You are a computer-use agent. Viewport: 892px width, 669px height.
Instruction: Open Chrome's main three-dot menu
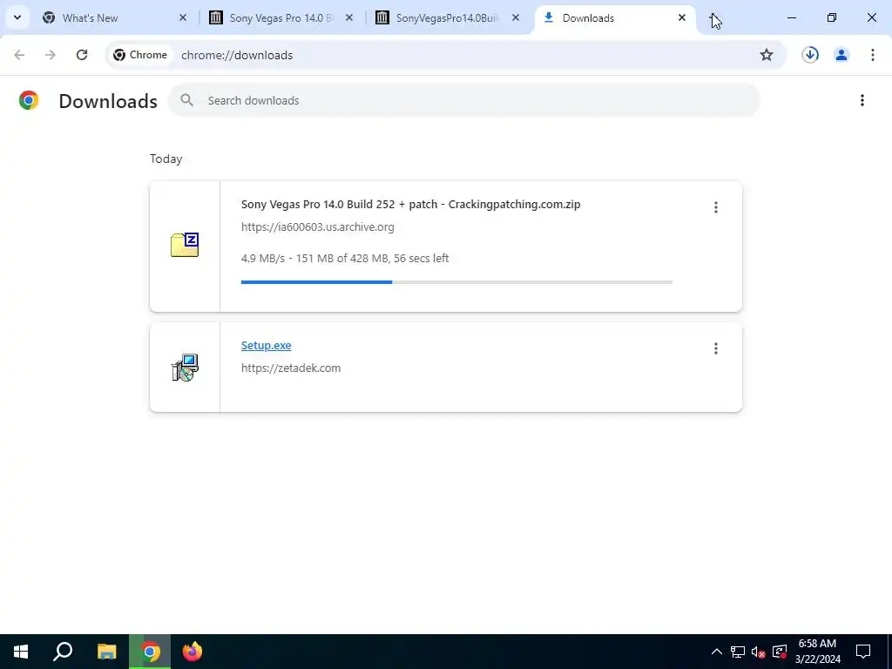[x=873, y=55]
